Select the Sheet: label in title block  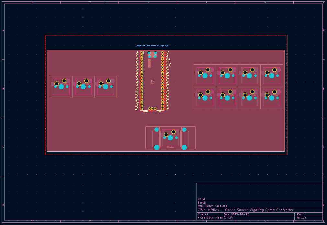coord(202,202)
